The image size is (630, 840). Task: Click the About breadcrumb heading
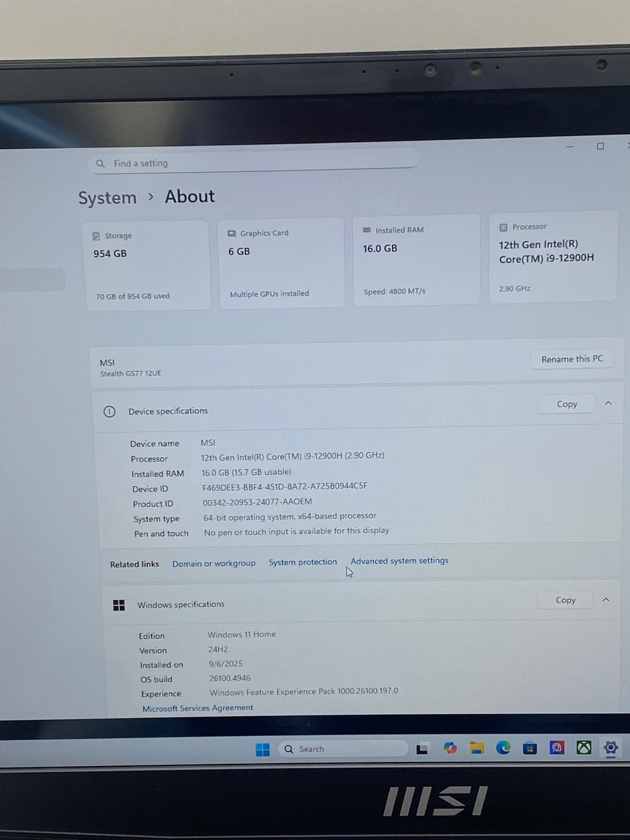tap(190, 197)
